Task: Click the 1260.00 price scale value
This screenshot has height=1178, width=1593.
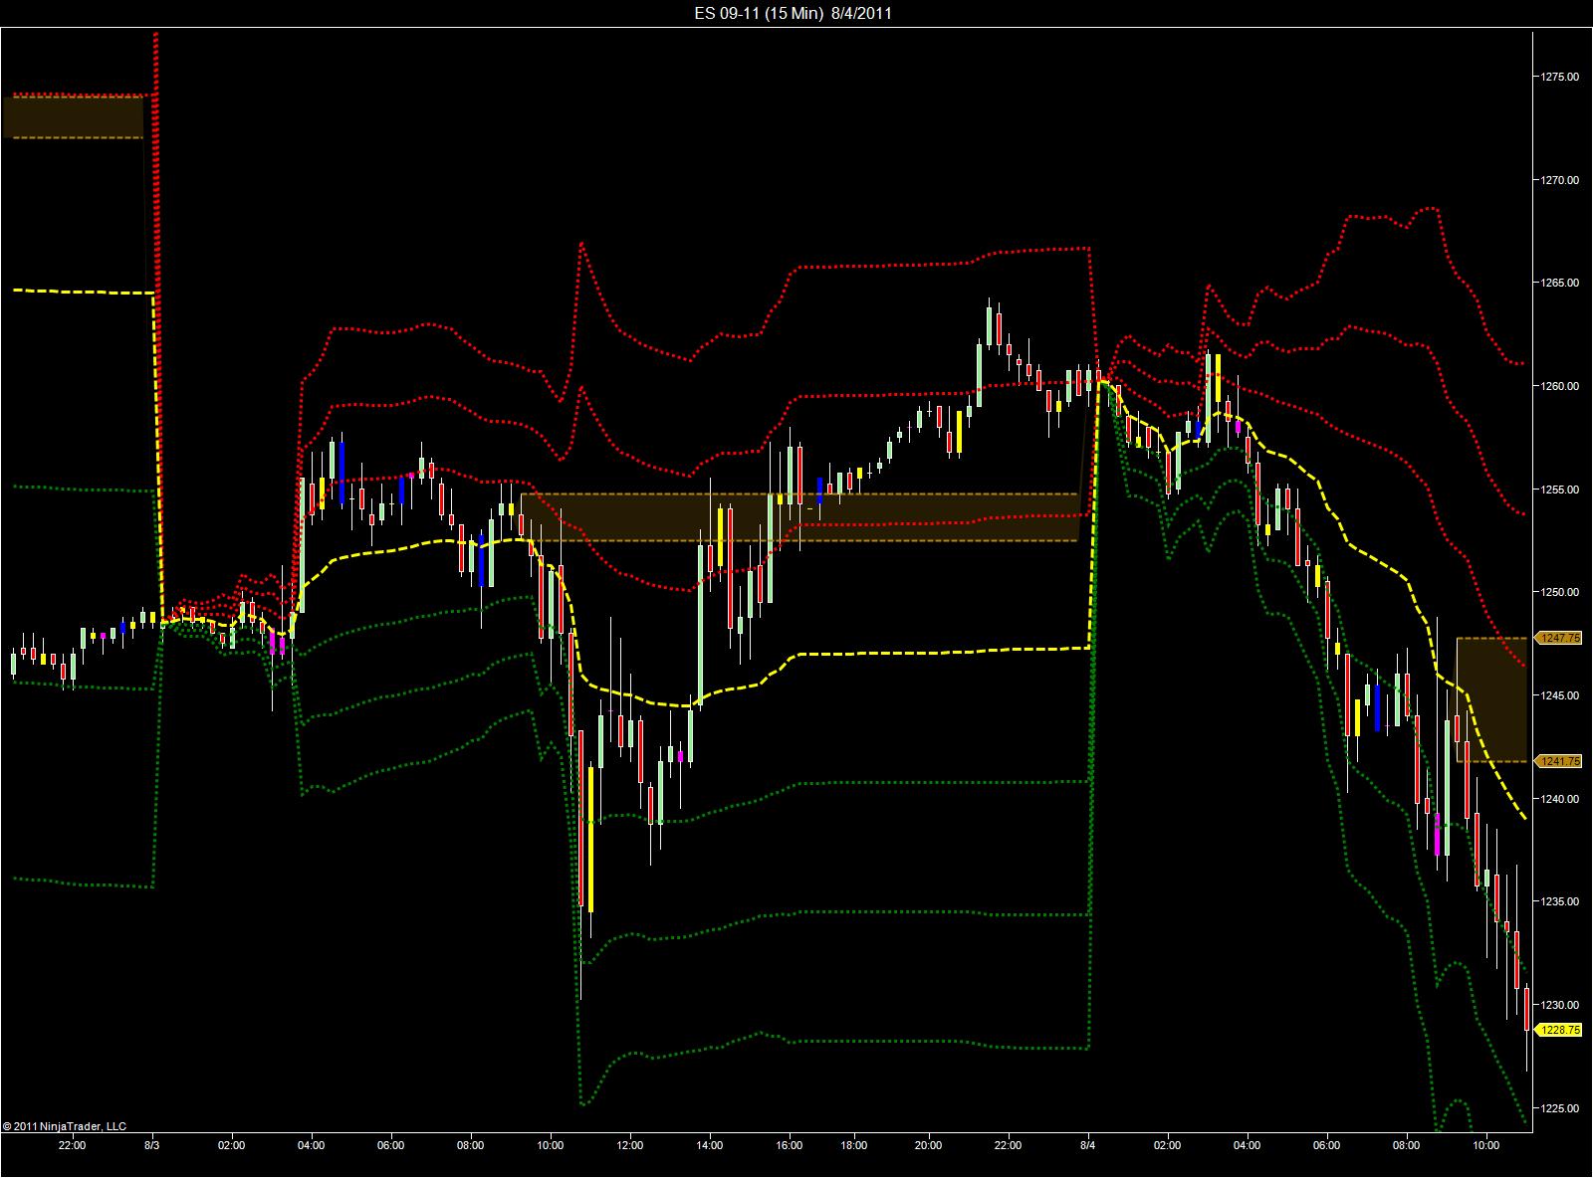Action: coord(1560,386)
